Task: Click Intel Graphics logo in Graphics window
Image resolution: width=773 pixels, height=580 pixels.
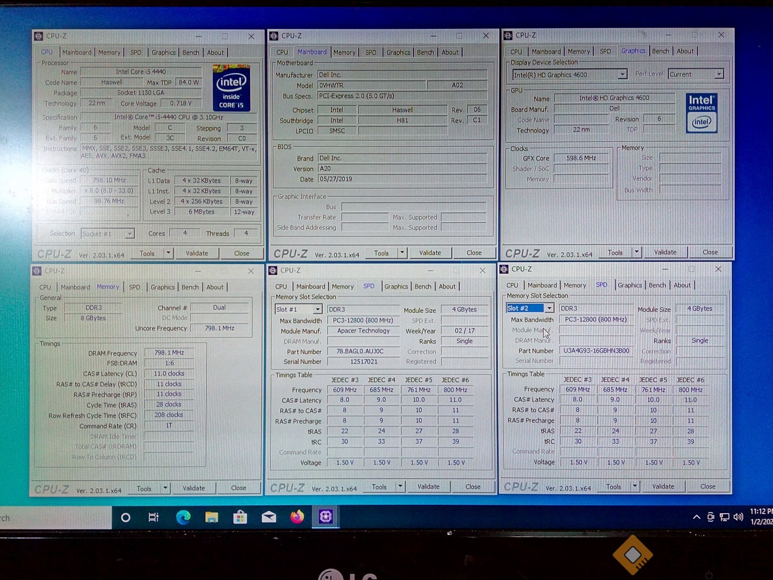Action: [x=701, y=113]
